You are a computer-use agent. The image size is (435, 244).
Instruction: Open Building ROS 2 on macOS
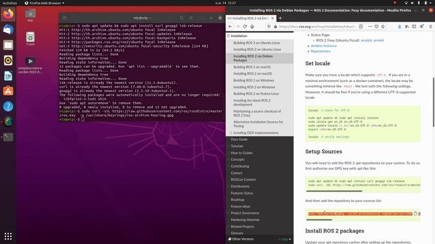pos(252,67)
